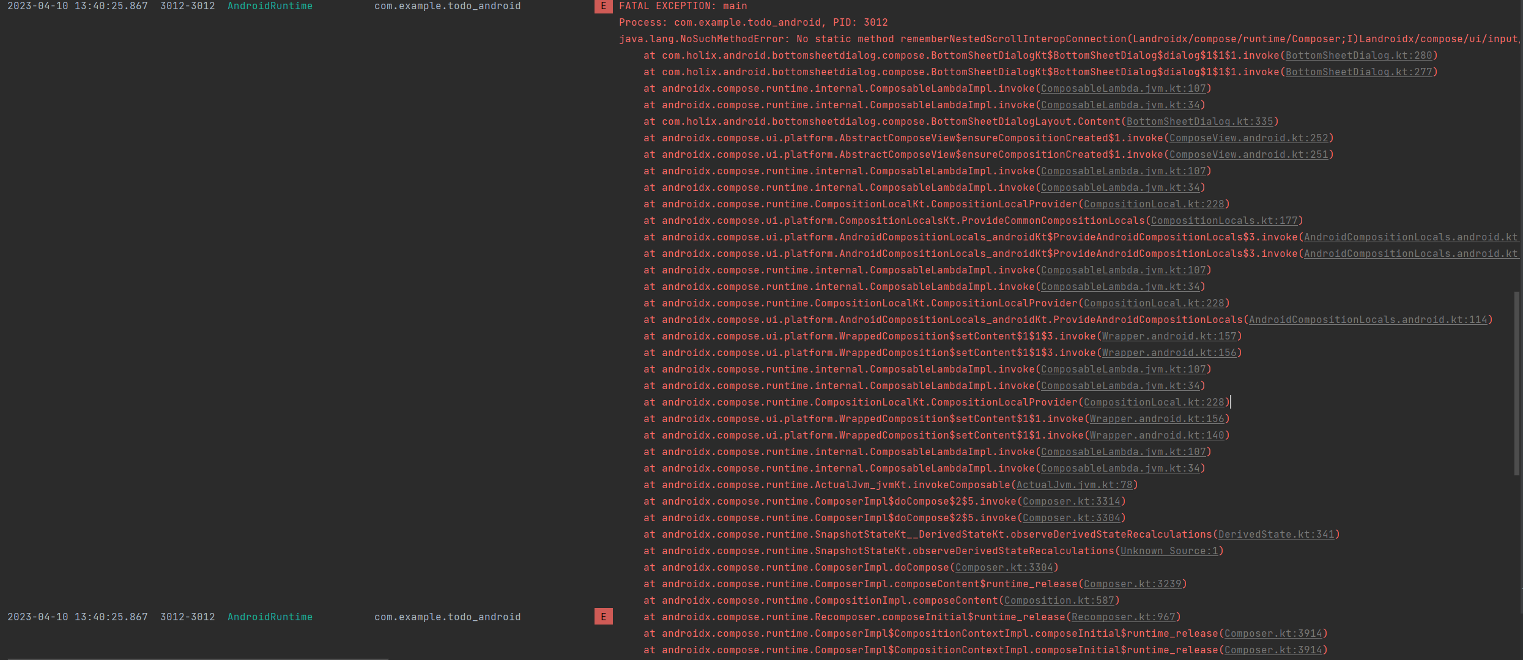Open Wrapper.android.kt:157 source link

(x=1169, y=336)
